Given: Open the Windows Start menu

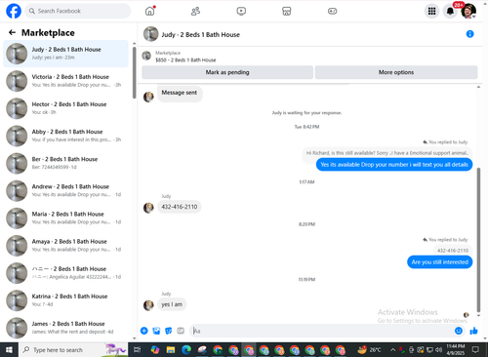Looking at the screenshot, I should [9, 350].
